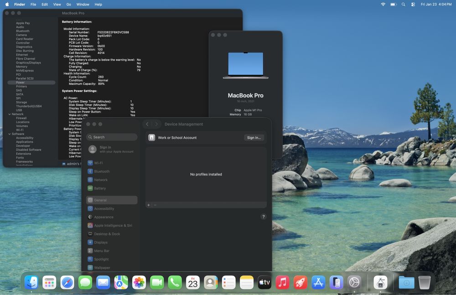Select Displays in System Settings sidebar

coord(112,243)
